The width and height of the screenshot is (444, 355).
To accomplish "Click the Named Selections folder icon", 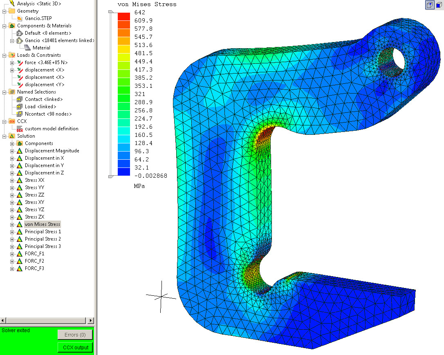I will [12, 92].
